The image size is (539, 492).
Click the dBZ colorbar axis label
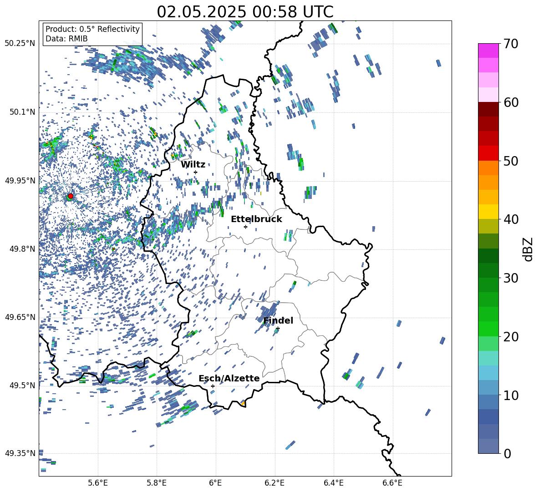click(x=528, y=249)
